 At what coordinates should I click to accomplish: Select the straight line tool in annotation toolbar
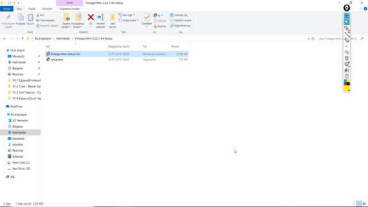coord(347,34)
